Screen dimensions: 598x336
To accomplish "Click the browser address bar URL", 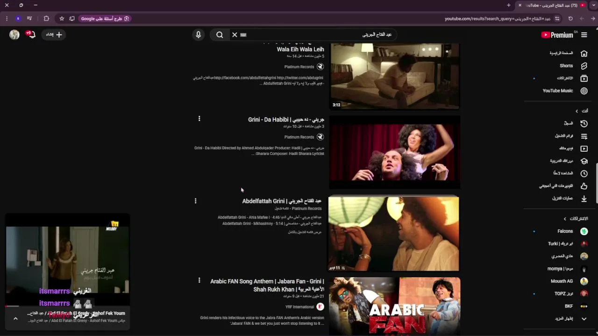I will coord(498,19).
